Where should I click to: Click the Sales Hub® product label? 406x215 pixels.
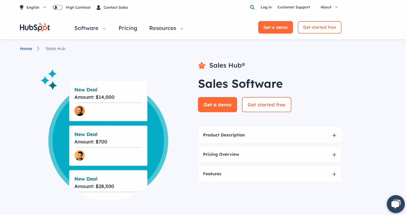pos(227,65)
